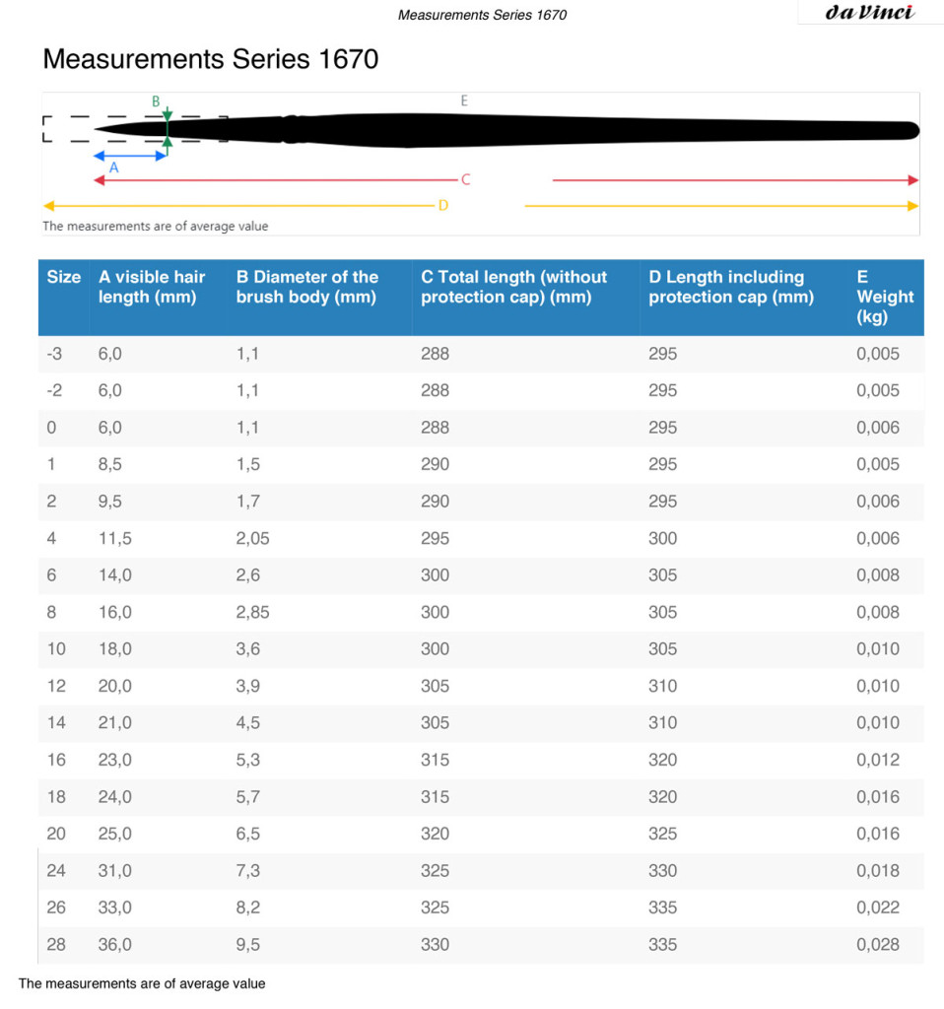Click the 'C Total length' column header
The image size is (944, 1009).
pos(513,287)
